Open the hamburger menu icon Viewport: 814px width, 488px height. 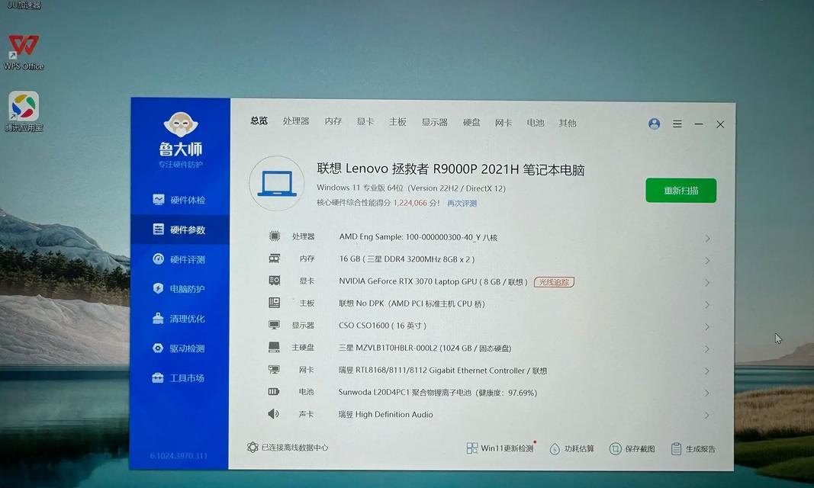(677, 124)
